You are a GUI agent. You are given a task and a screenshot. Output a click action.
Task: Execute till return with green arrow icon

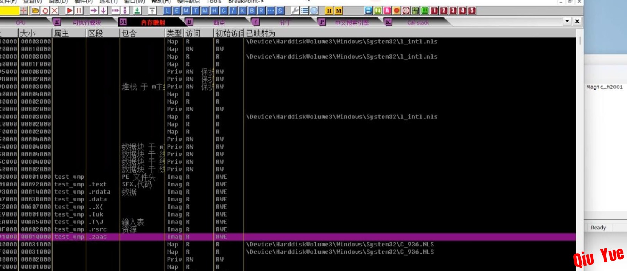click(x=137, y=11)
